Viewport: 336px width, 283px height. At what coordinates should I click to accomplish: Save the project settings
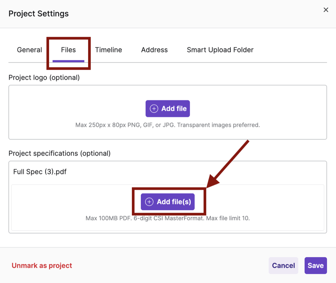point(315,266)
